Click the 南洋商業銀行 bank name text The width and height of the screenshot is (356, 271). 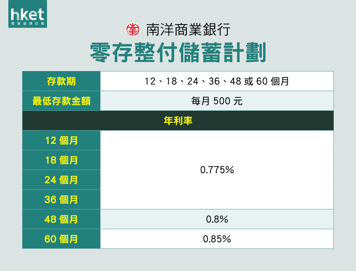[188, 30]
